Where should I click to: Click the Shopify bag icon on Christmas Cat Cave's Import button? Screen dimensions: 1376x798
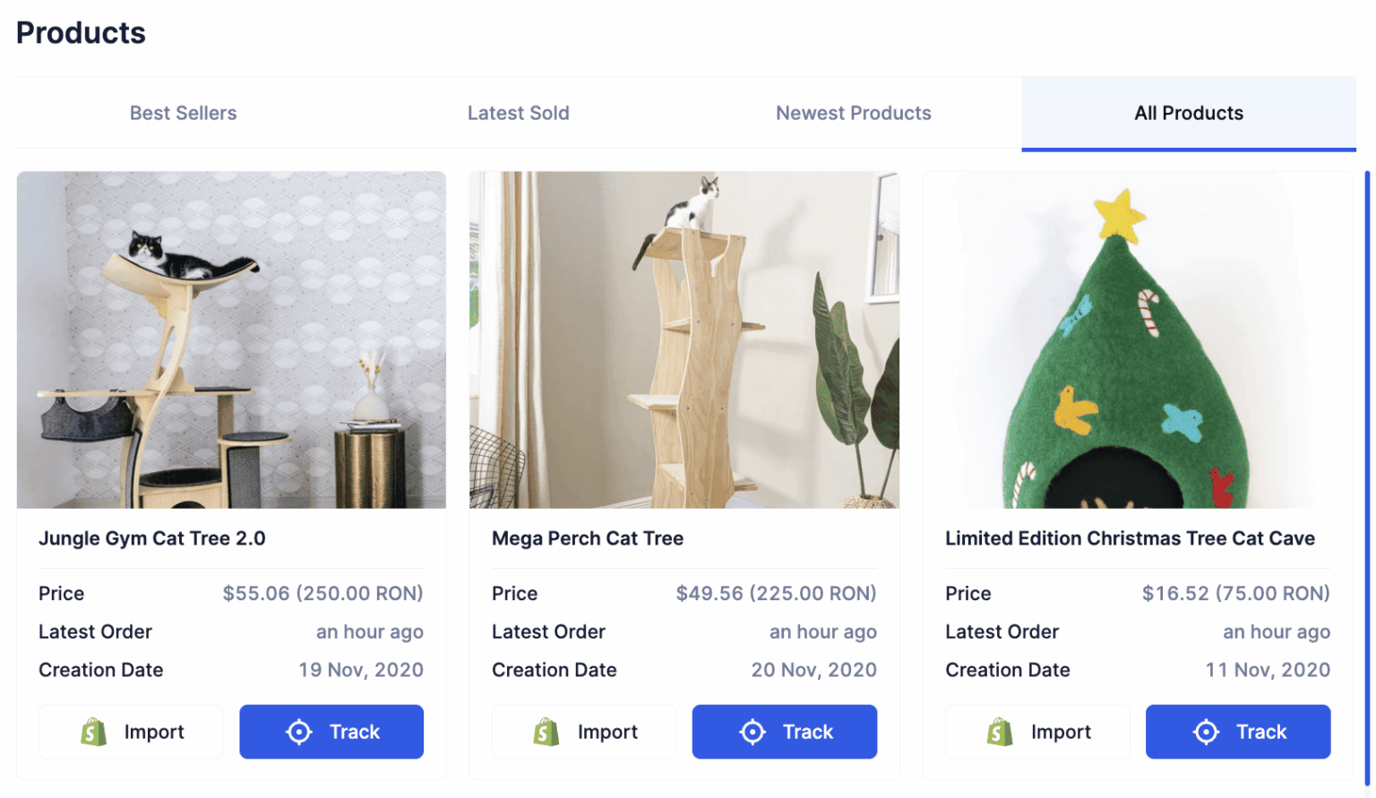click(x=998, y=732)
